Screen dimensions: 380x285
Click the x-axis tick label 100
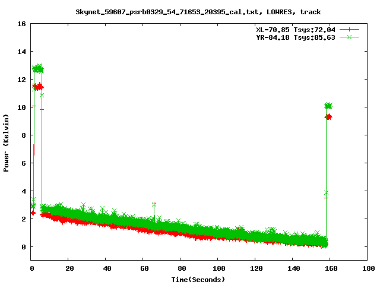(x=219, y=268)
